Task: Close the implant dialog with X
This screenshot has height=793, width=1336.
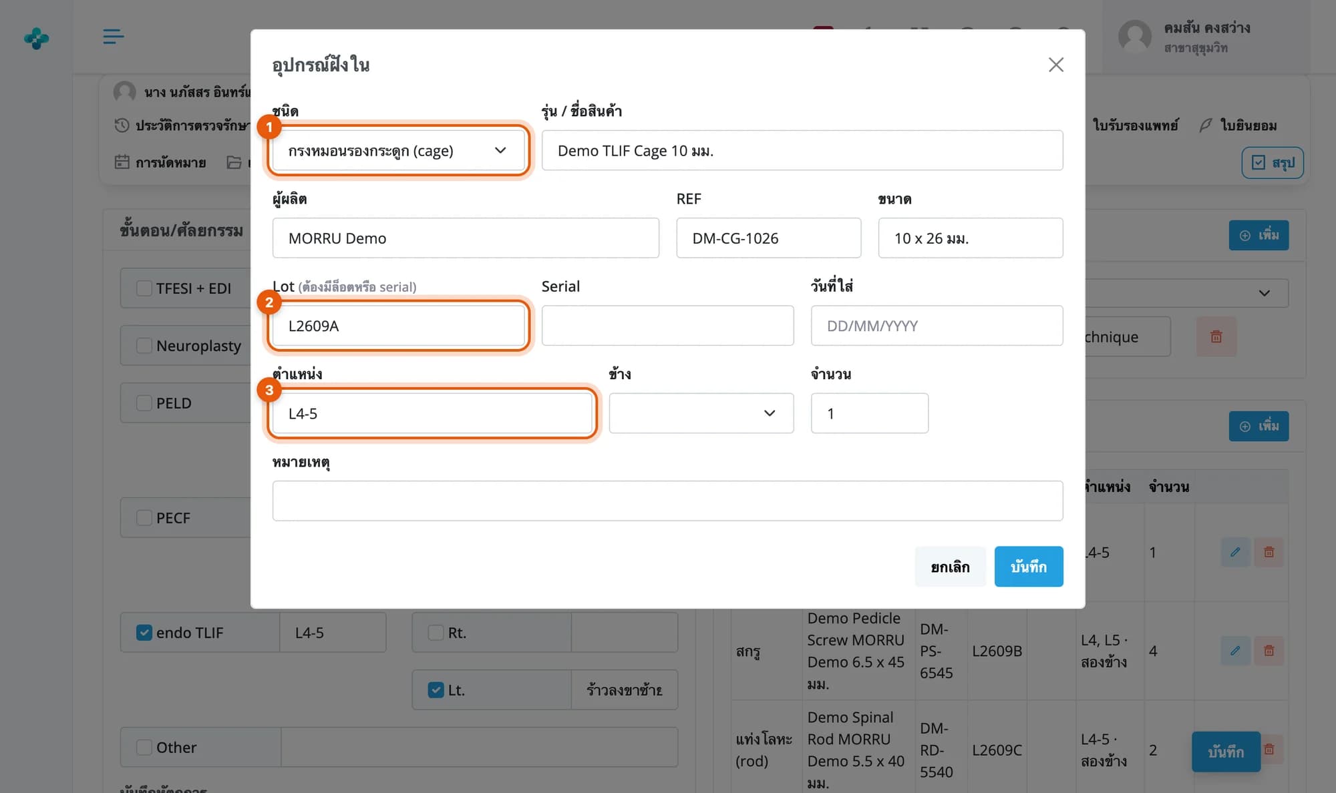Action: point(1055,65)
